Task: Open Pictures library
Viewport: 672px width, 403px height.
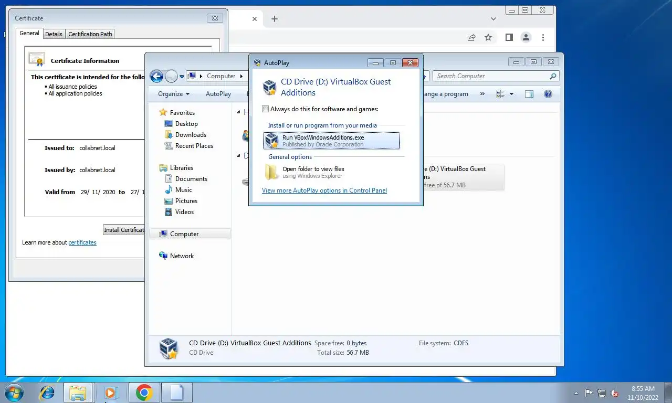Action: 186,201
